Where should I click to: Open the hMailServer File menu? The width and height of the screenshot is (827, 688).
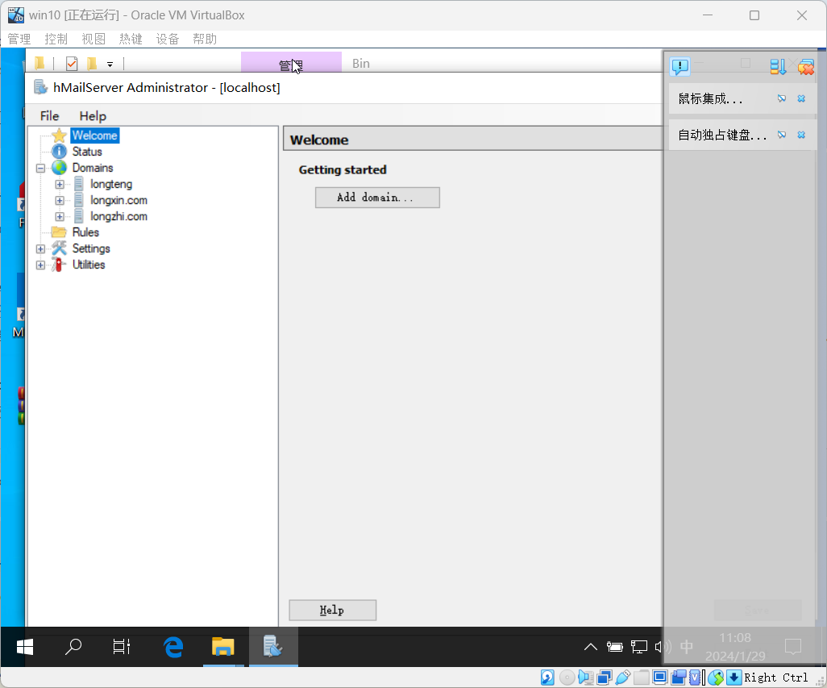pos(50,116)
